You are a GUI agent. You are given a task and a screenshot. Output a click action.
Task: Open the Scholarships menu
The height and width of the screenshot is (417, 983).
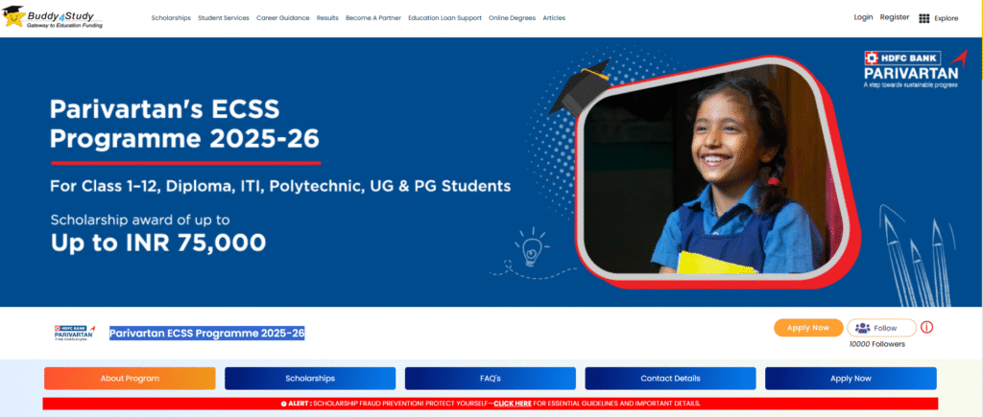[x=171, y=18]
